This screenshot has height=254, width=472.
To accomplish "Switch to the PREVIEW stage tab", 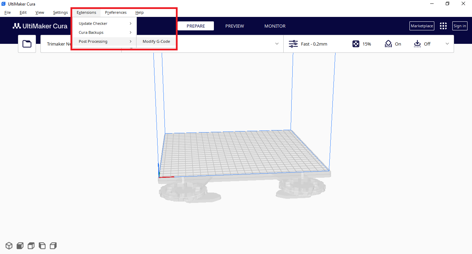I will tap(235, 26).
